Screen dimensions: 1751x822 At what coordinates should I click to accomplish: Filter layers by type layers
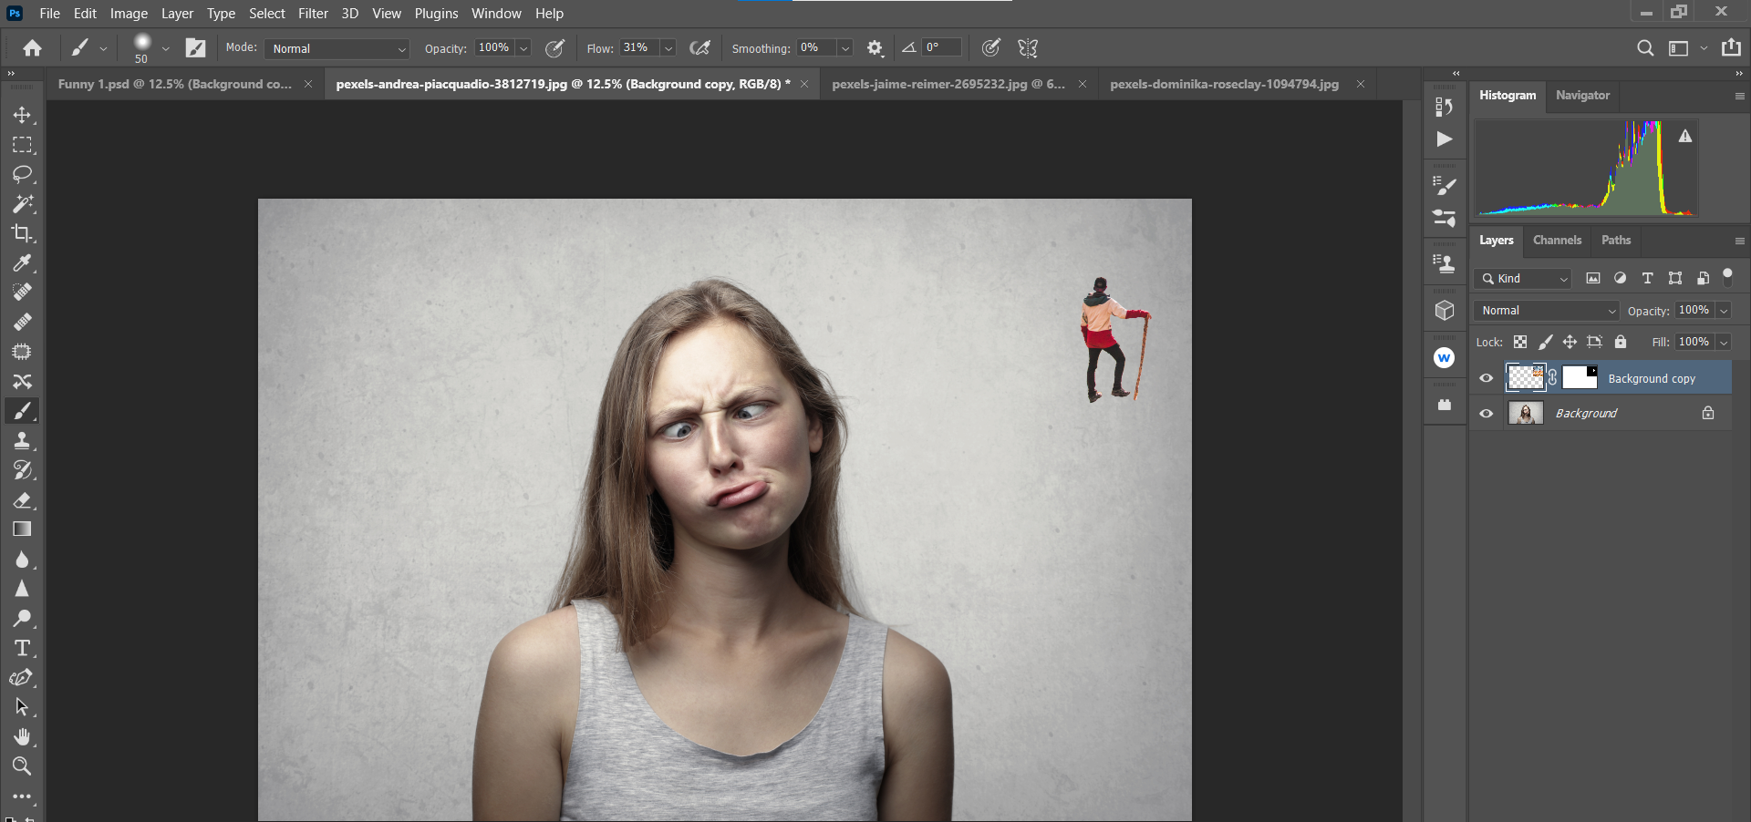coord(1647,278)
